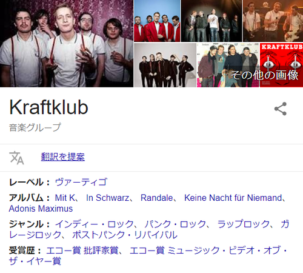Open the エコー賞 批評家賞 award link
This screenshot has width=303, height=273.
[x=82, y=251]
